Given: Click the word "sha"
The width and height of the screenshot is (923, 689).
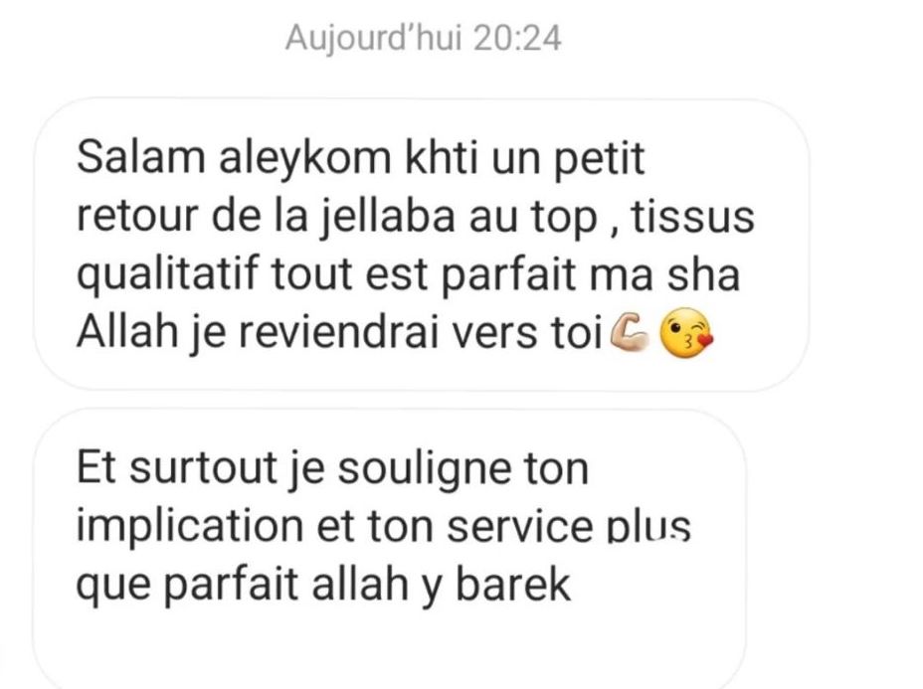Looking at the screenshot, I should (x=703, y=274).
